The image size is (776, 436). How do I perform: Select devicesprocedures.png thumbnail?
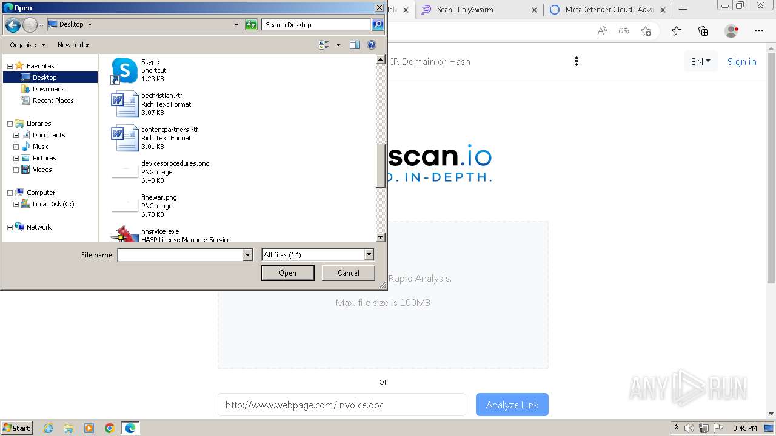[125, 172]
